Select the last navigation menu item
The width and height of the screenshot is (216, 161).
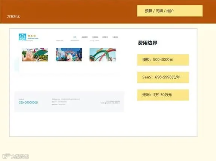[x=115, y=37]
